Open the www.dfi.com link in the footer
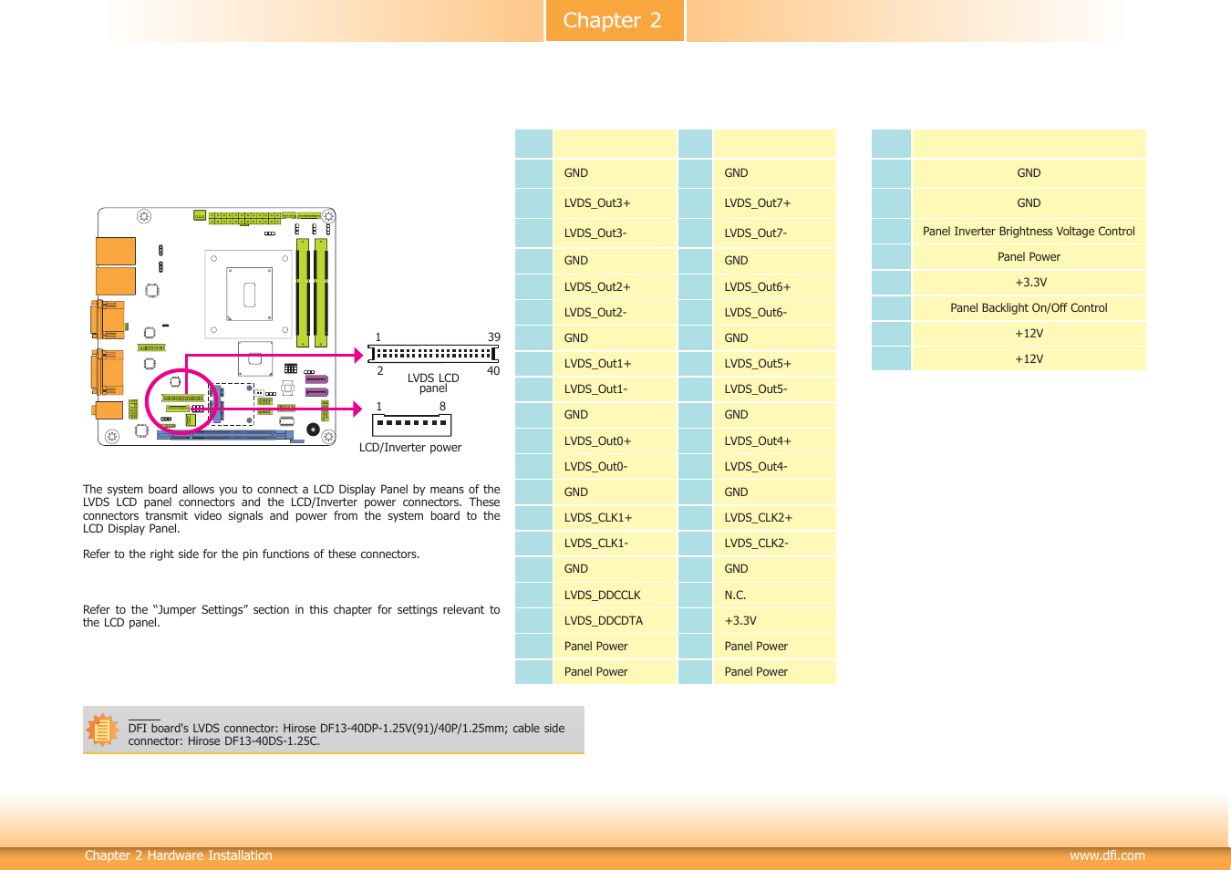The height and width of the screenshot is (870, 1231). [1107, 855]
